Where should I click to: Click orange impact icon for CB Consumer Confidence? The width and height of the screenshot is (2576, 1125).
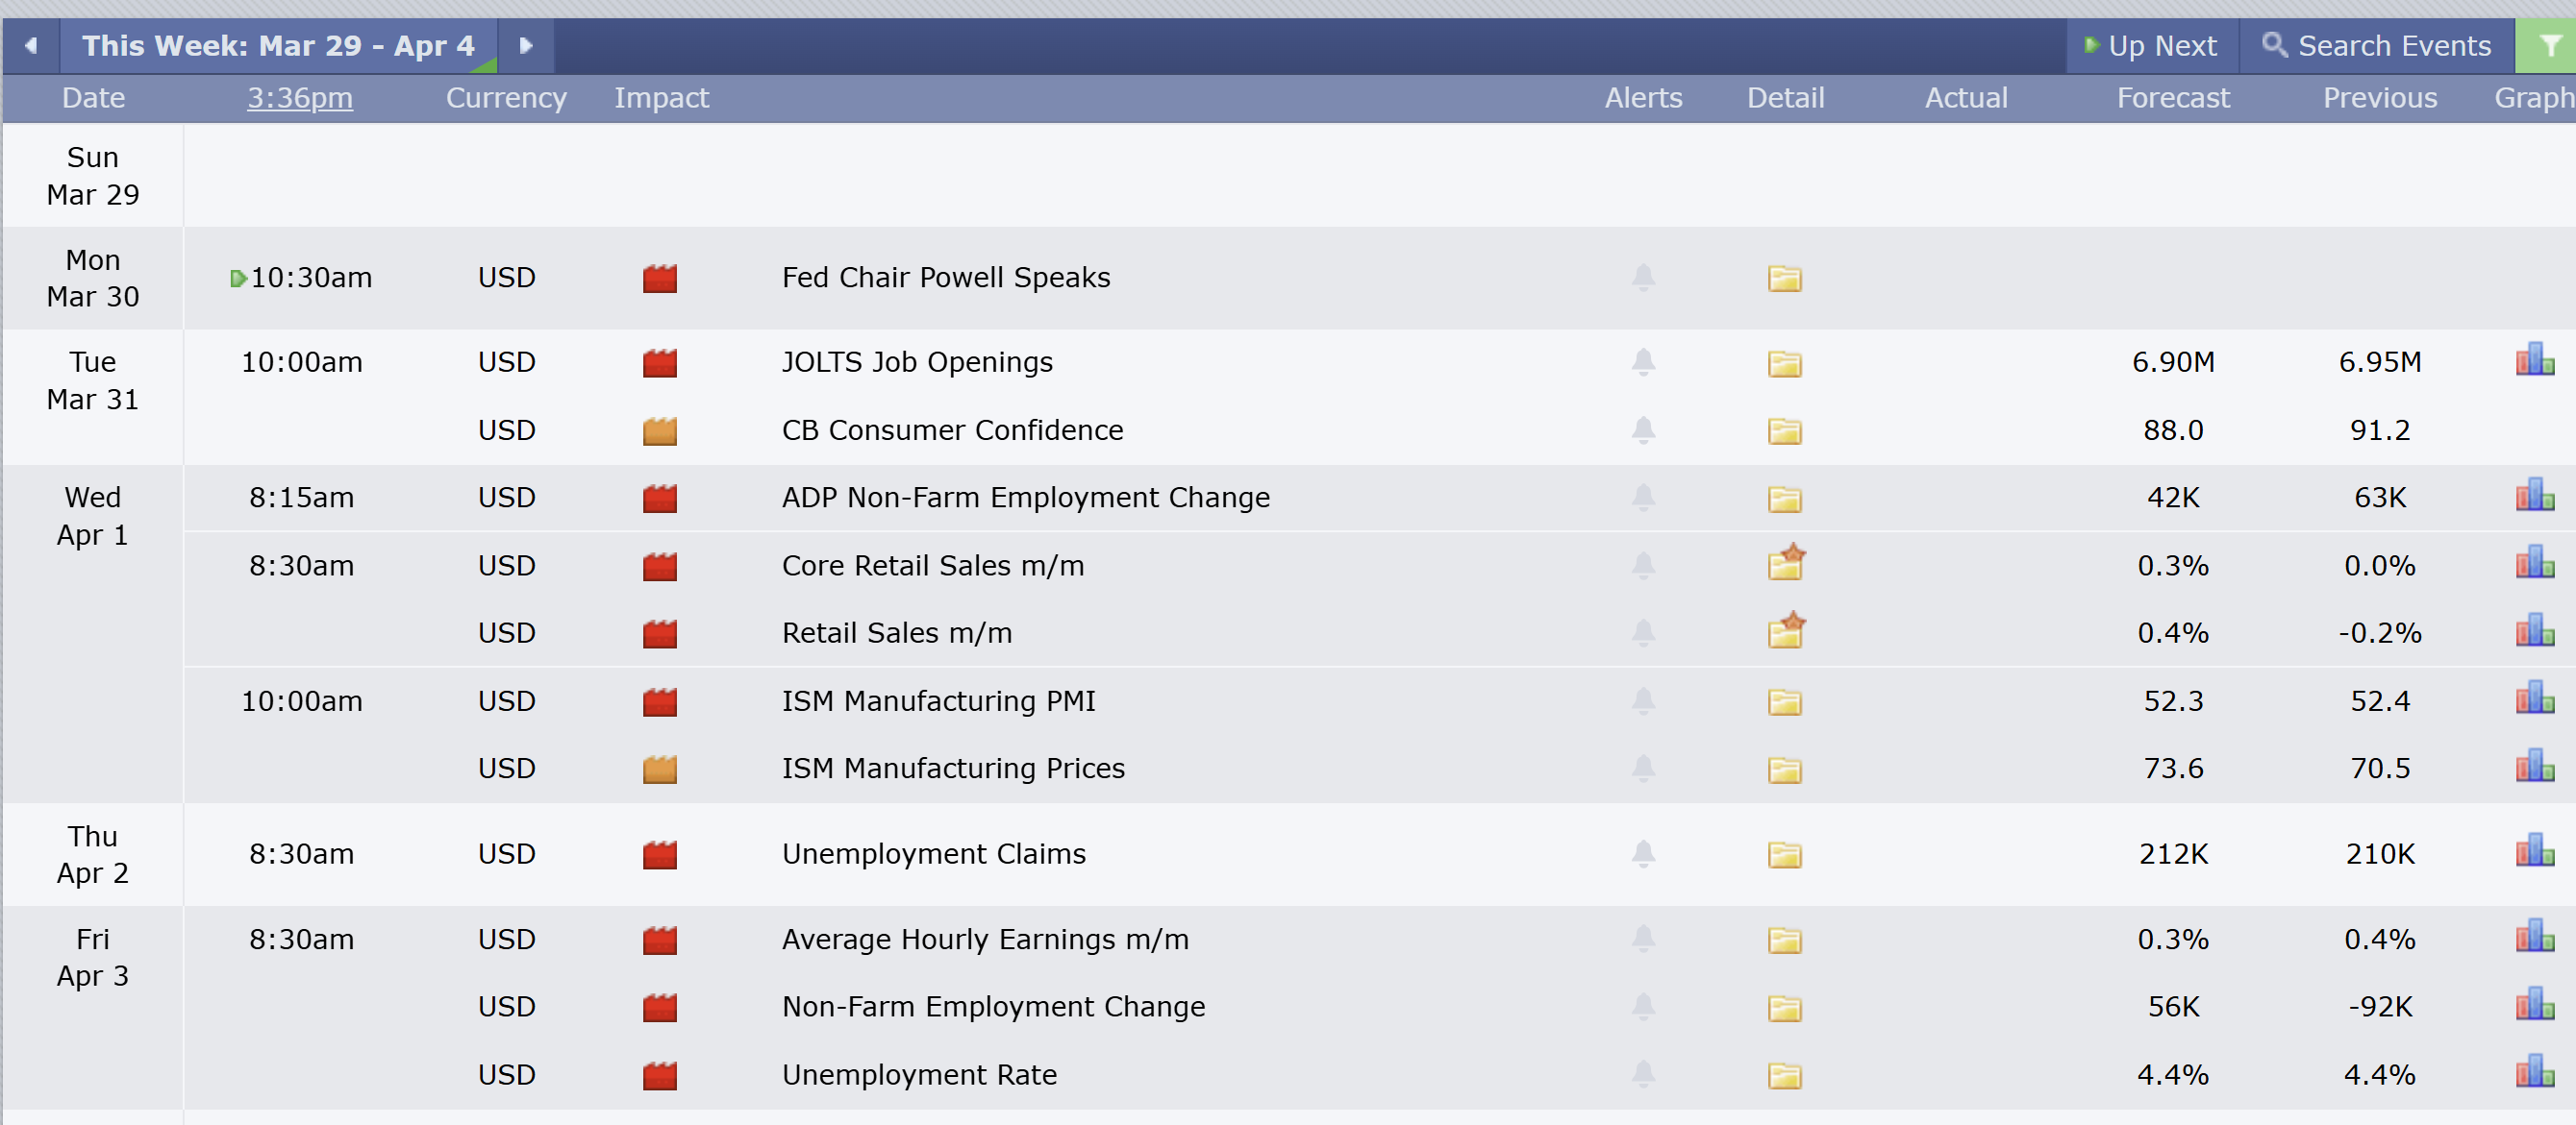(660, 430)
